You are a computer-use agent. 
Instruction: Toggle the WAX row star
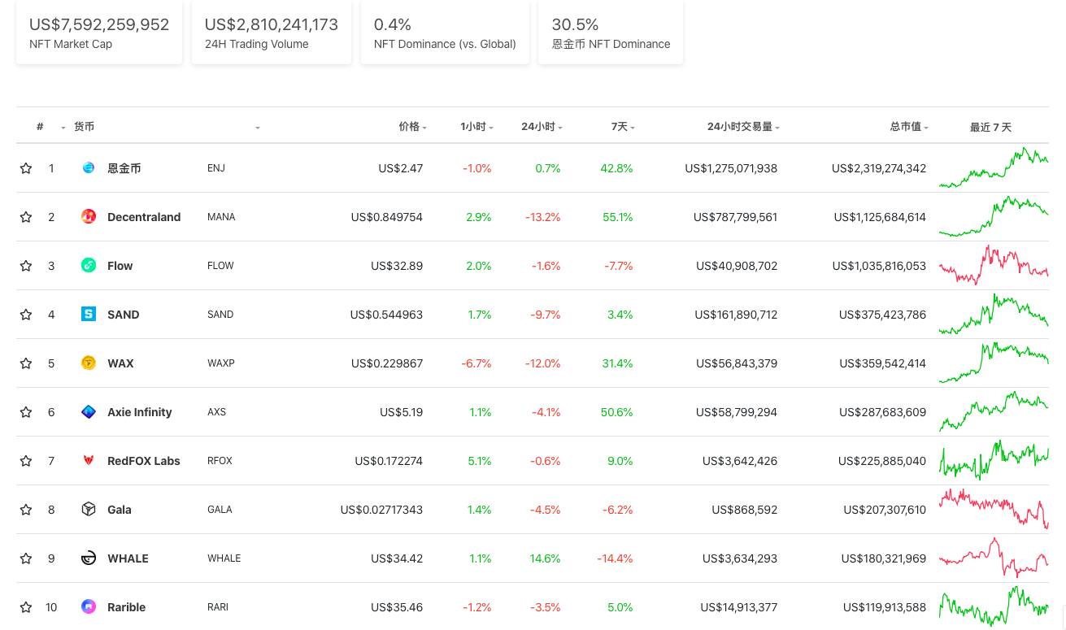coord(26,363)
